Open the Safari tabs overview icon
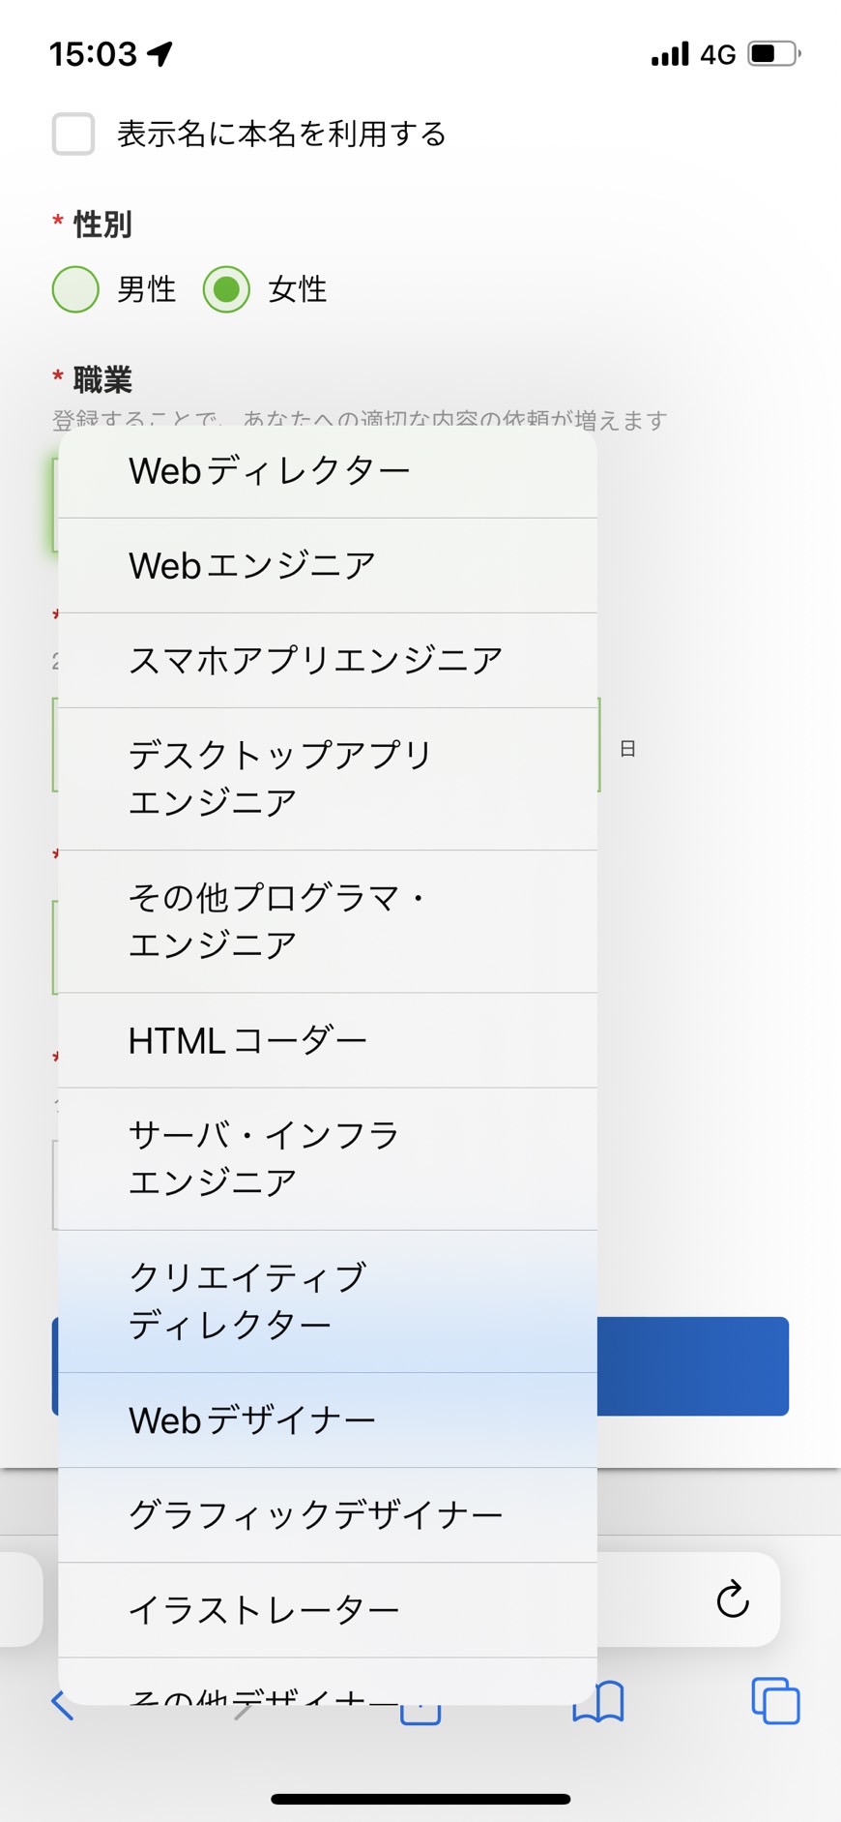Screen dimensions: 841x1822 pyautogui.click(x=775, y=1700)
